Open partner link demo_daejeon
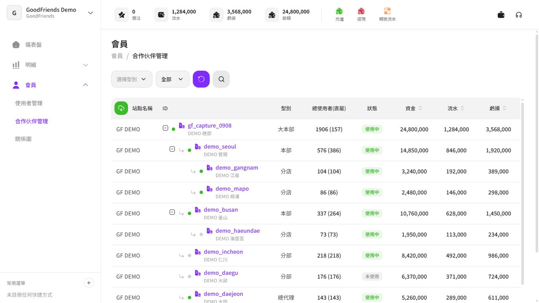The height and width of the screenshot is (303, 539). tap(223, 294)
